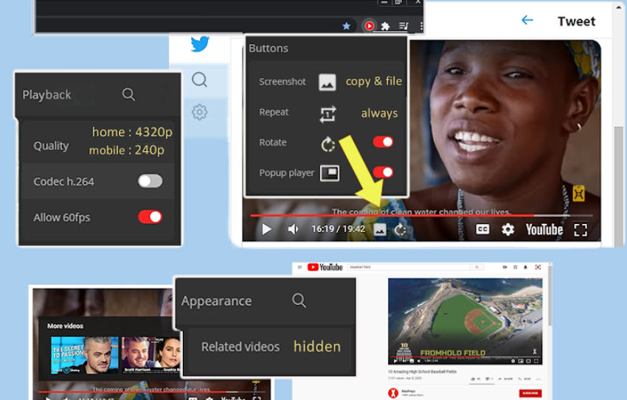Viewport: 627px width, 400px height.
Task: Open the Secret to Passion video thumbnail
Action: 85,355
